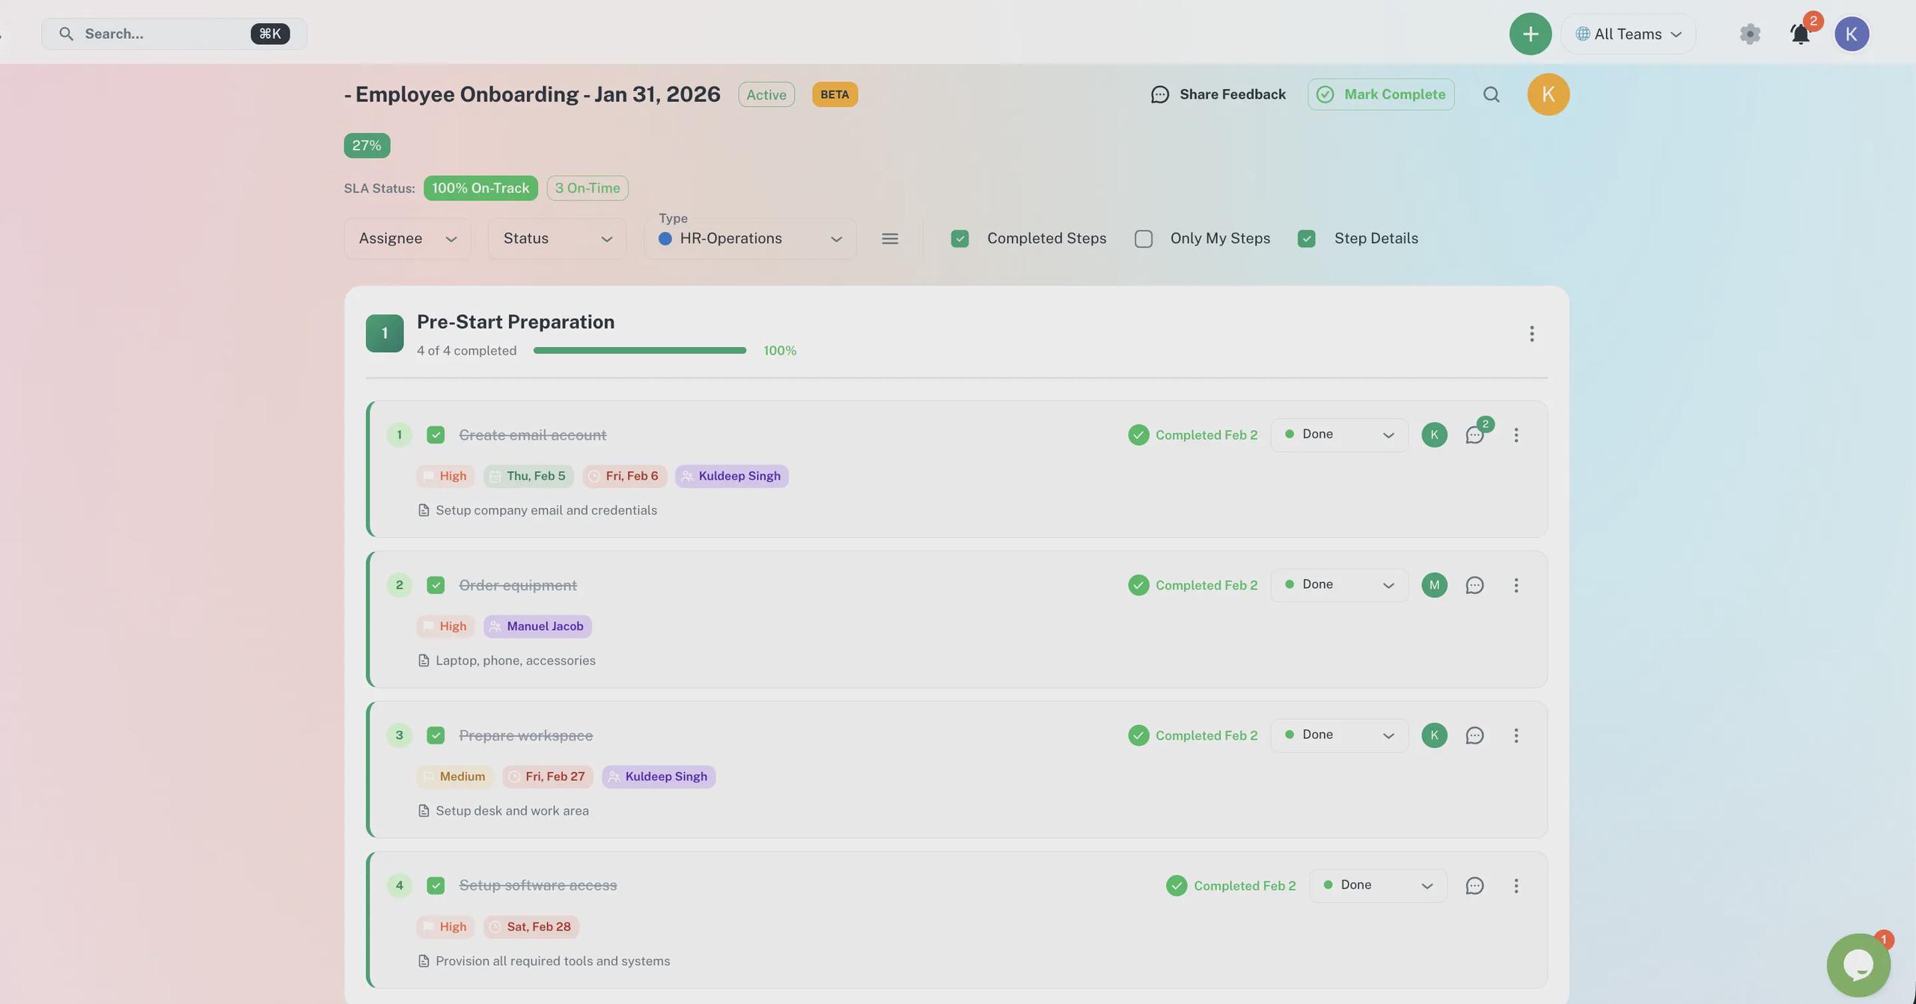This screenshot has height=1004, width=1916.
Task: Open the HR-Operations Type dropdown
Action: (x=750, y=239)
